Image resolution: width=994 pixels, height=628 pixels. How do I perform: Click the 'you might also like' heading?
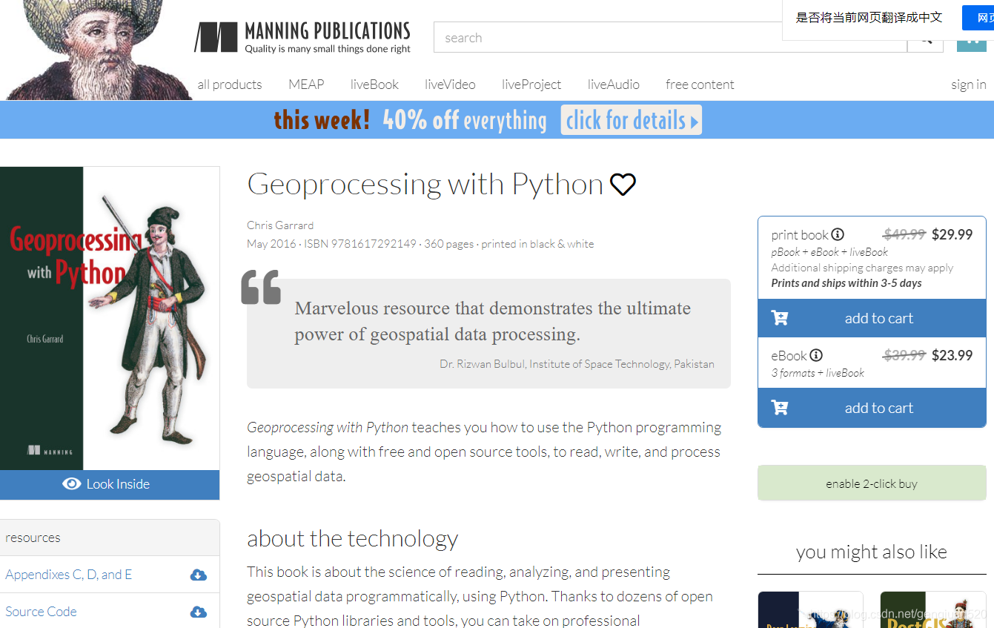point(872,552)
